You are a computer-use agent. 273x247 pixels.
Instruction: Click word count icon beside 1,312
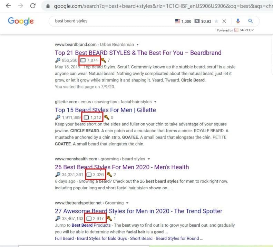[86, 117]
